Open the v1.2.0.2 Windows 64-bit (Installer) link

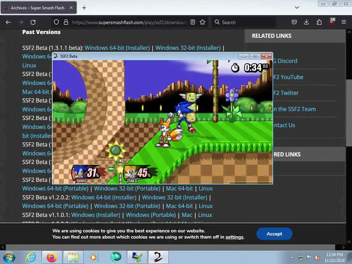point(104,197)
